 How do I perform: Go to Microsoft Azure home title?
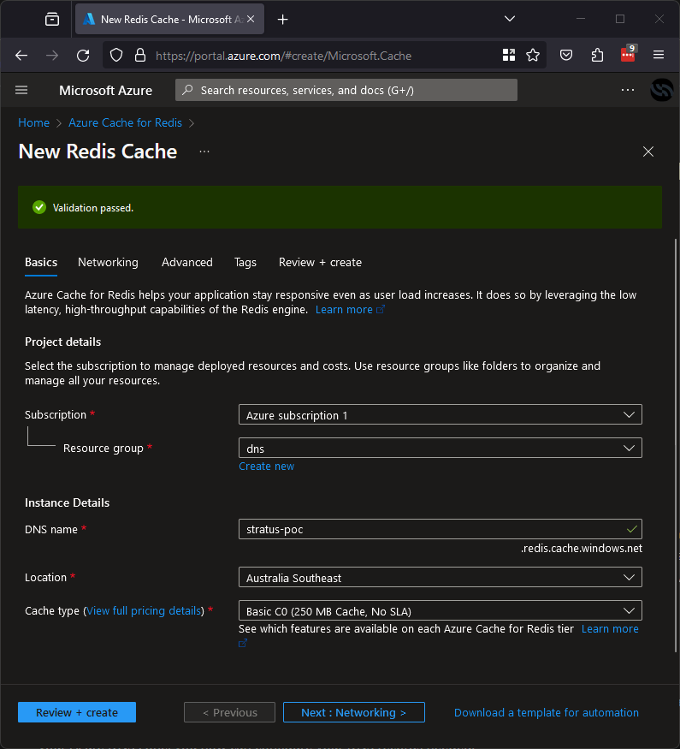pyautogui.click(x=105, y=90)
